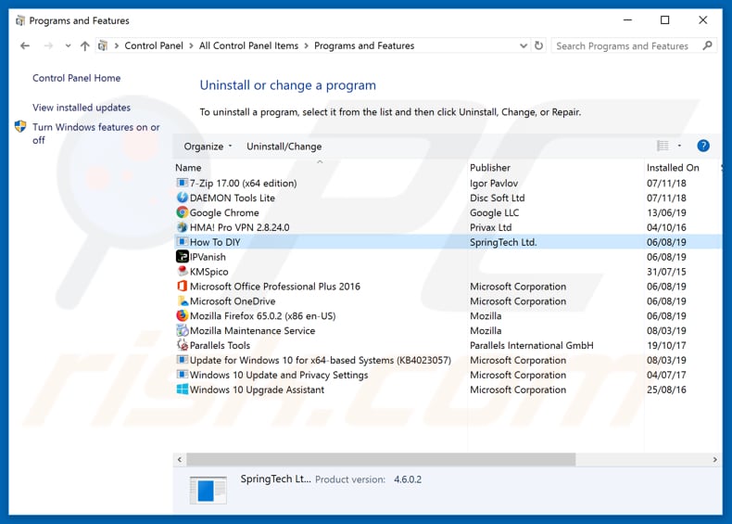Expand chevron after Control Panel breadcrumb
Viewport: 732px width, 524px height.
(191, 45)
